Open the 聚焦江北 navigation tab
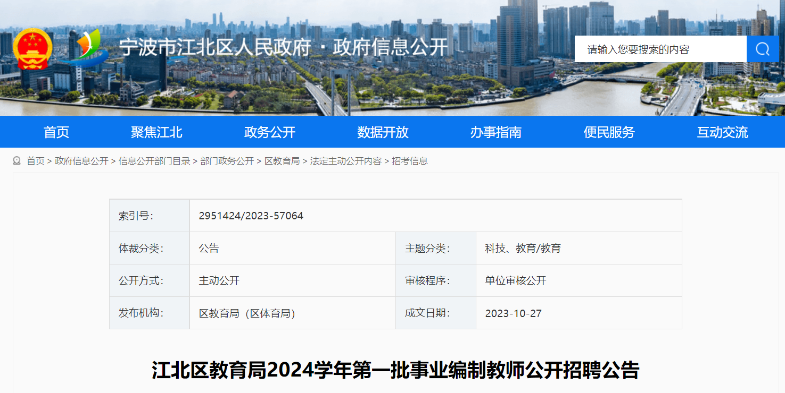785x393 pixels. pyautogui.click(x=156, y=132)
